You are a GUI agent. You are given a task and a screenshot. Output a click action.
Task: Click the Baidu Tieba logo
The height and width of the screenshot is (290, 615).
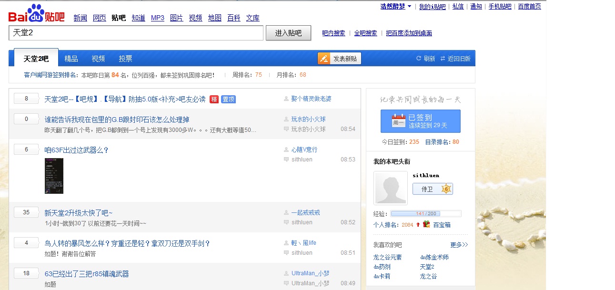point(37,13)
